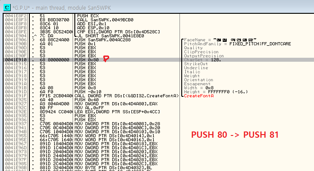
Task: Click the Height = FFFFFFF0 (-16.) comment
Action: 216,91
